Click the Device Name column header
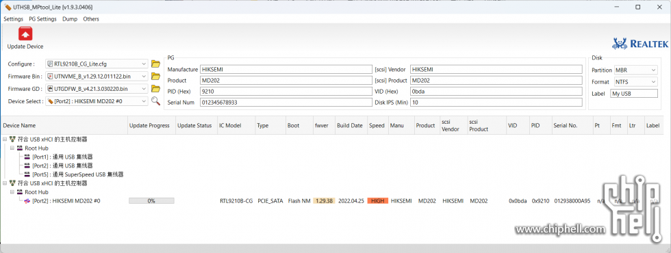Viewport: 671px width, 253px height. (64, 126)
